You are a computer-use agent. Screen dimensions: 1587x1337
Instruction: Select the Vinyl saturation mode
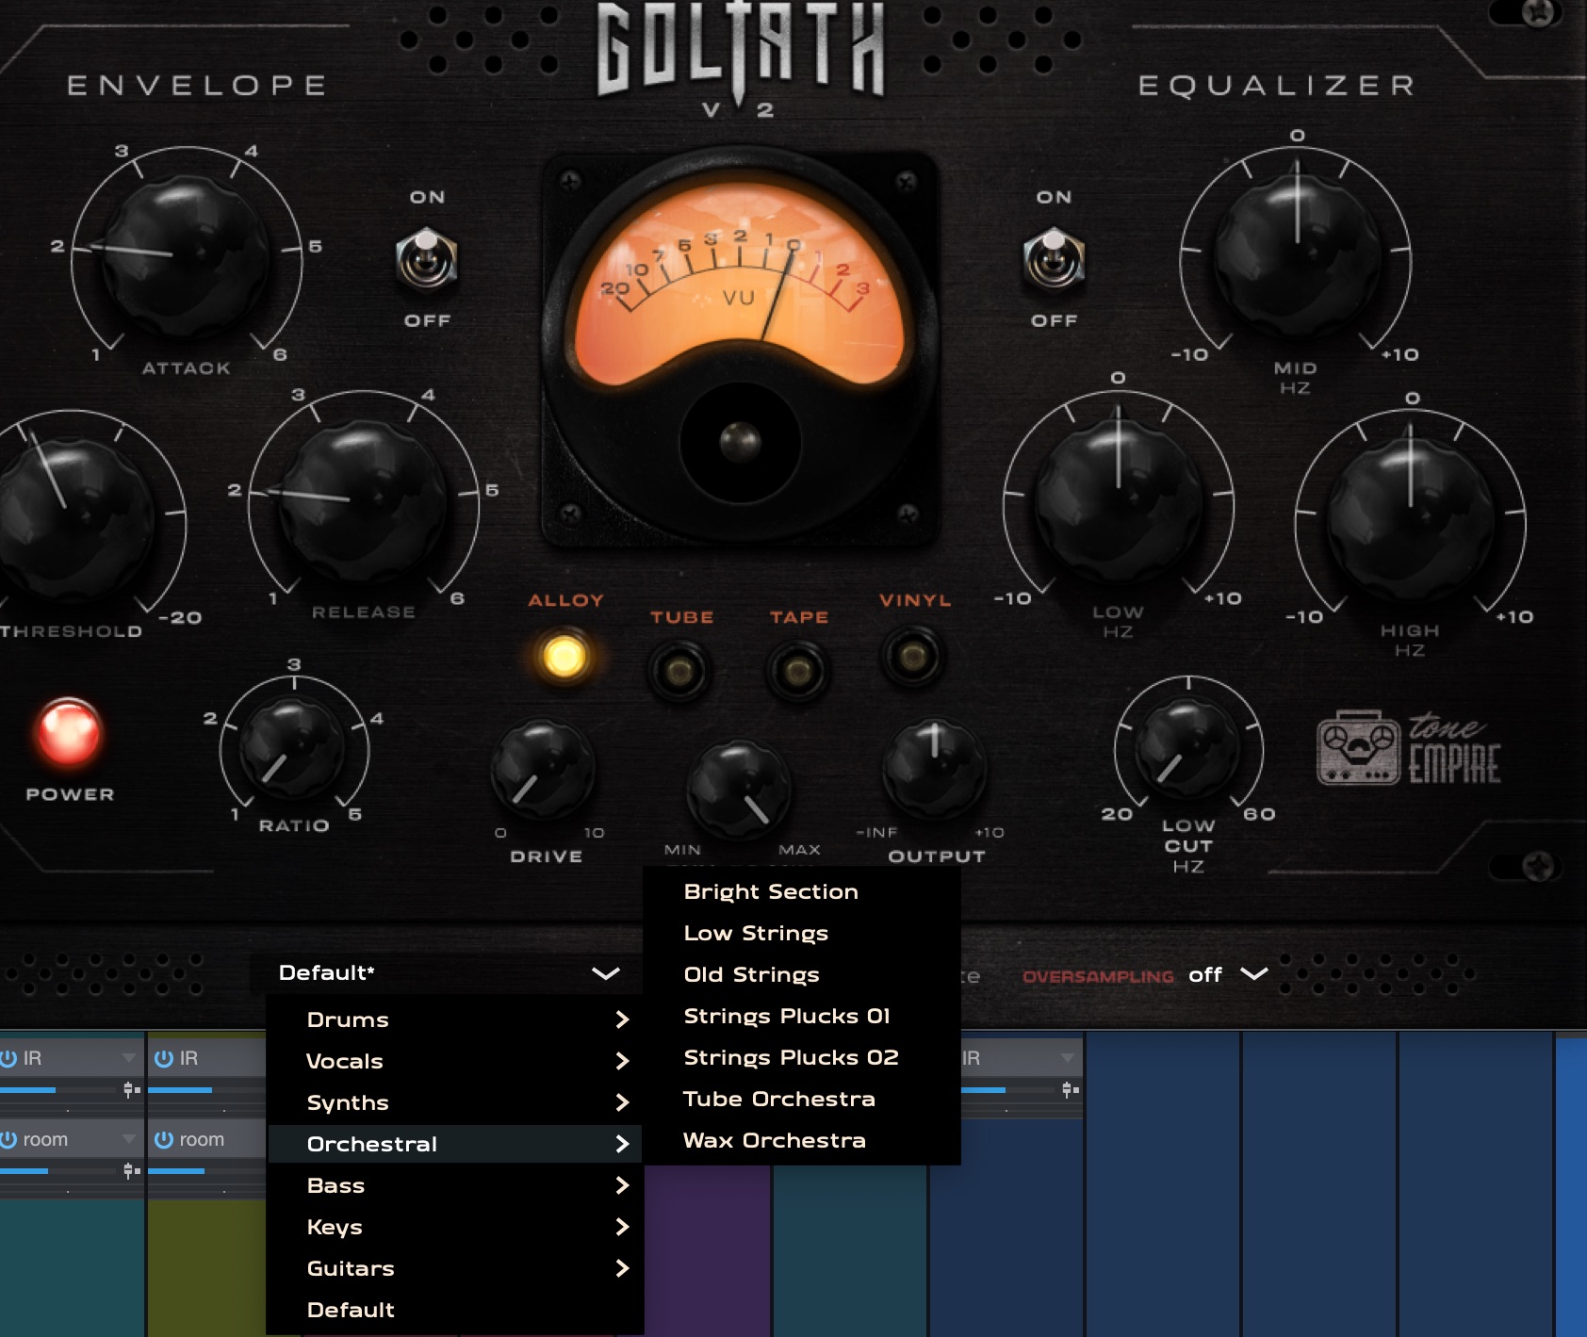pos(912,657)
